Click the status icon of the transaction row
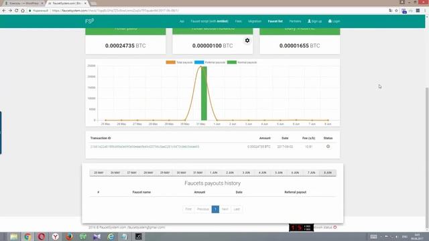The width and height of the screenshot is (429, 241). 328,147
